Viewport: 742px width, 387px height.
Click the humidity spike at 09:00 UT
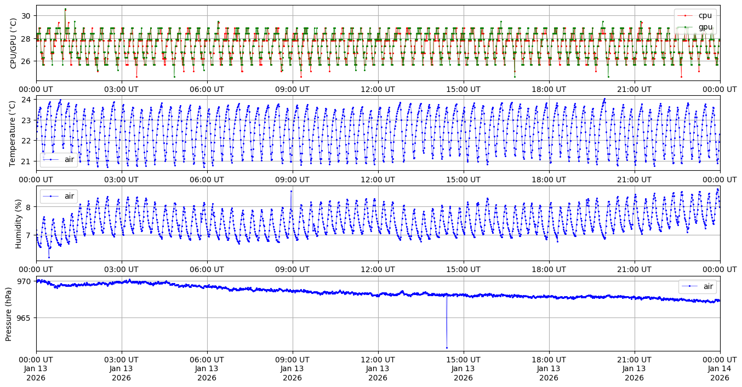(291, 191)
